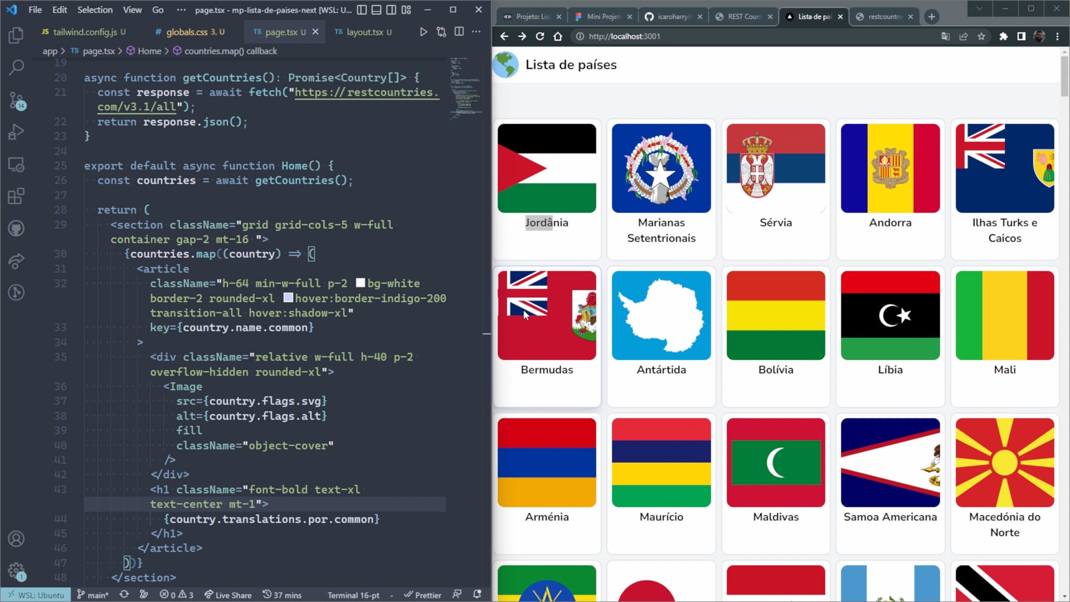Go forward in the browser

pyautogui.click(x=522, y=36)
